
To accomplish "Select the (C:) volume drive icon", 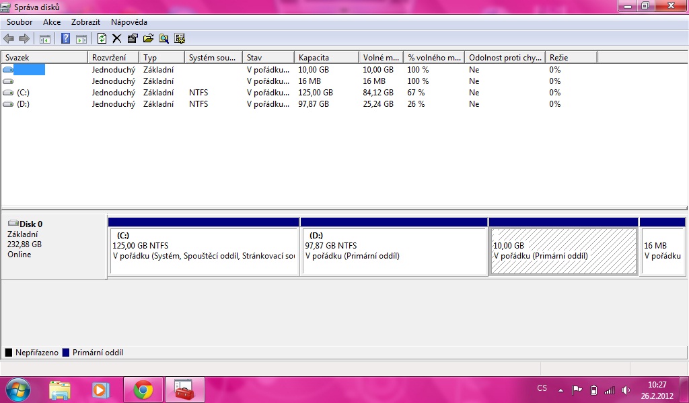I will [x=8, y=93].
